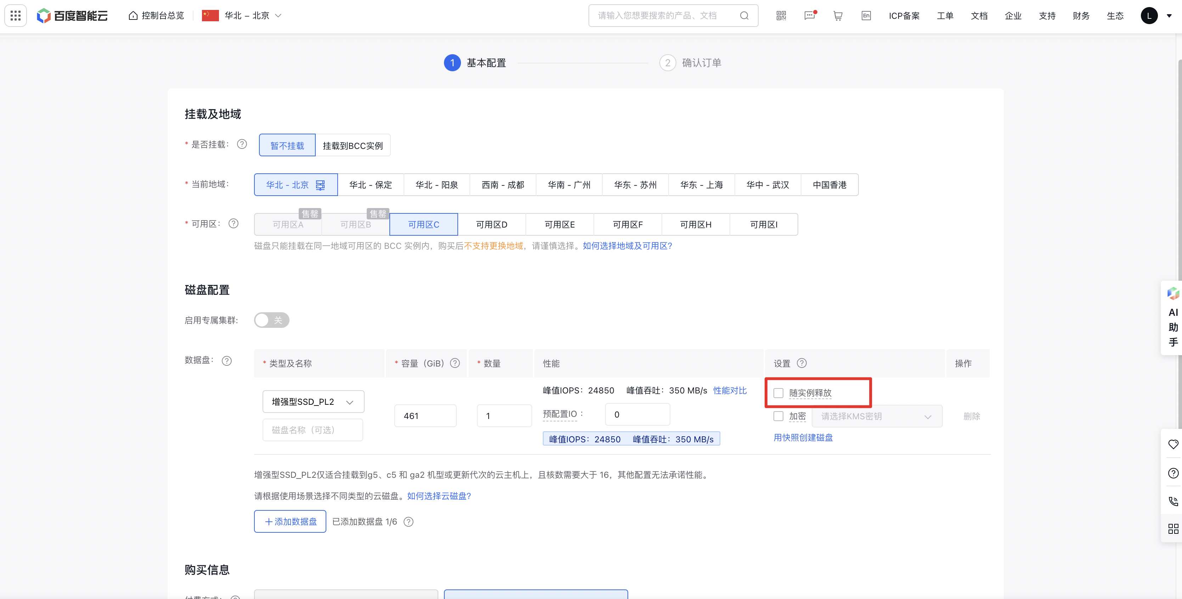This screenshot has width=1182, height=599.
Task: Select 挂载到BCC实例 option
Action: [353, 146]
